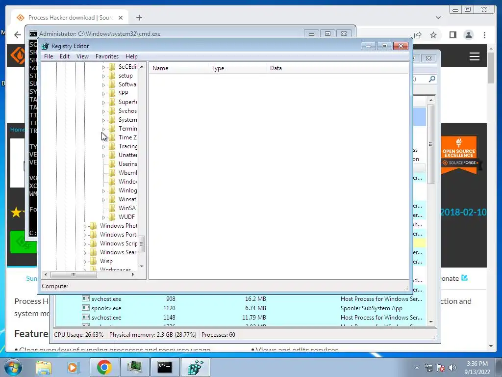Select the setup key folder icon
Image resolution: width=502 pixels, height=377 pixels.
coord(112,76)
